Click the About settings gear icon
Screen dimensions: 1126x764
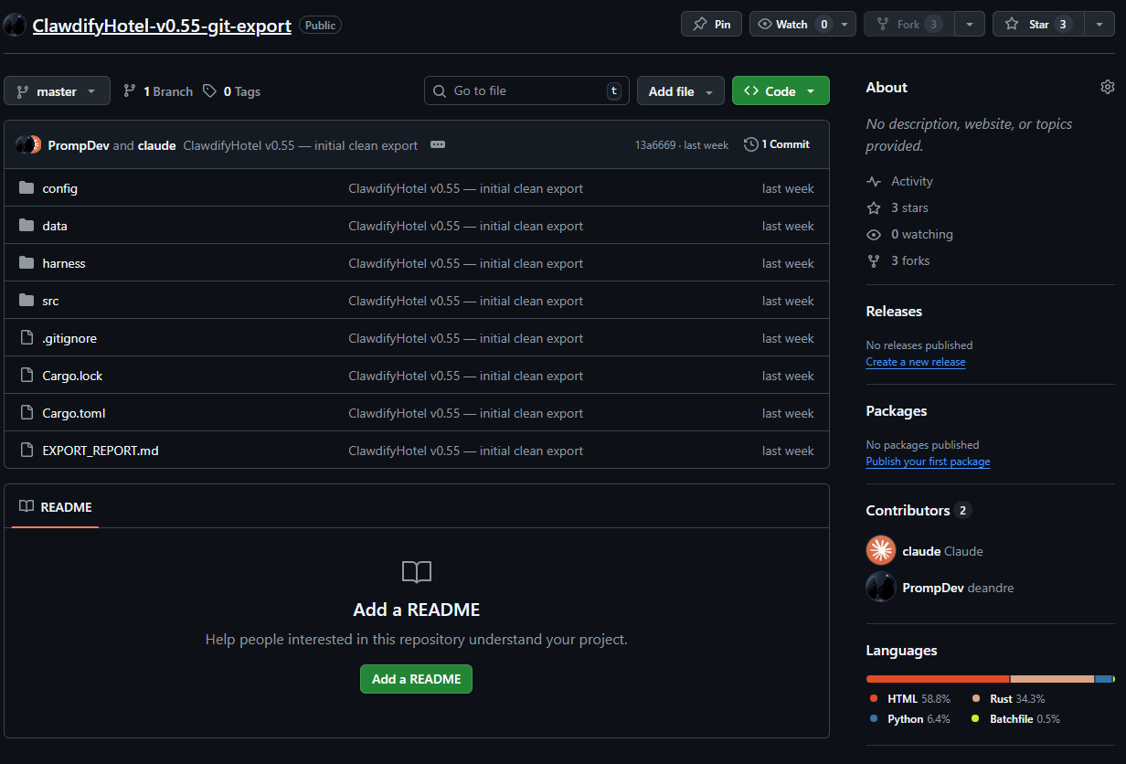pyautogui.click(x=1107, y=87)
